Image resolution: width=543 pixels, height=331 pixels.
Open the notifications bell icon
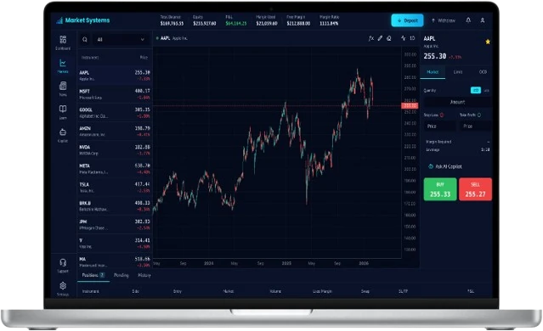(x=468, y=20)
